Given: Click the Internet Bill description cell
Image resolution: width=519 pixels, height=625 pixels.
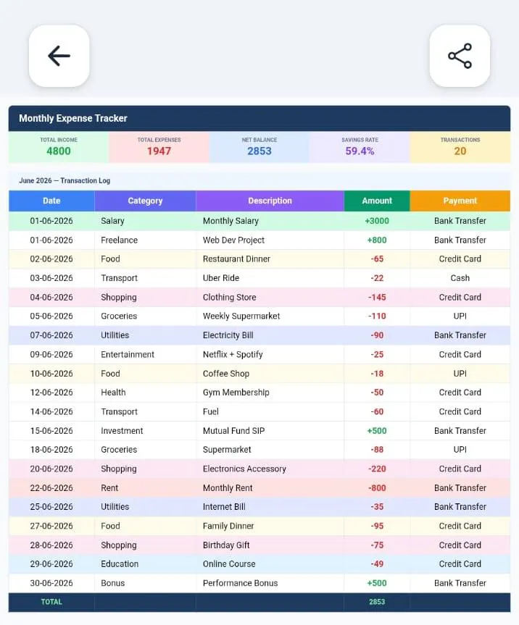Looking at the screenshot, I should point(270,507).
